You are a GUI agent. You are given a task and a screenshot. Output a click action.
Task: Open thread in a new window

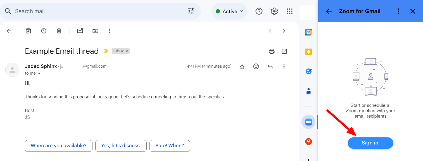(284, 51)
